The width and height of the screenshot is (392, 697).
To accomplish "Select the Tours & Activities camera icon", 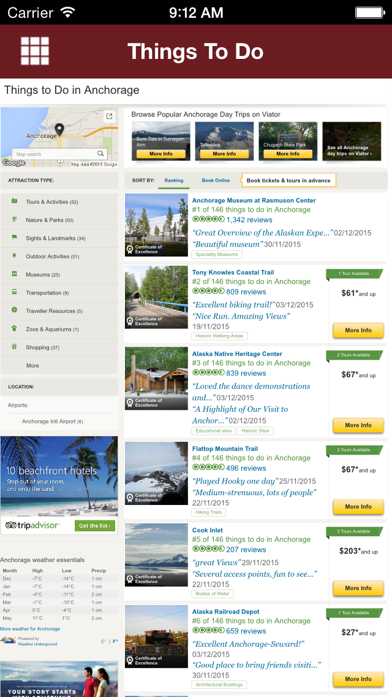I will point(14,201).
